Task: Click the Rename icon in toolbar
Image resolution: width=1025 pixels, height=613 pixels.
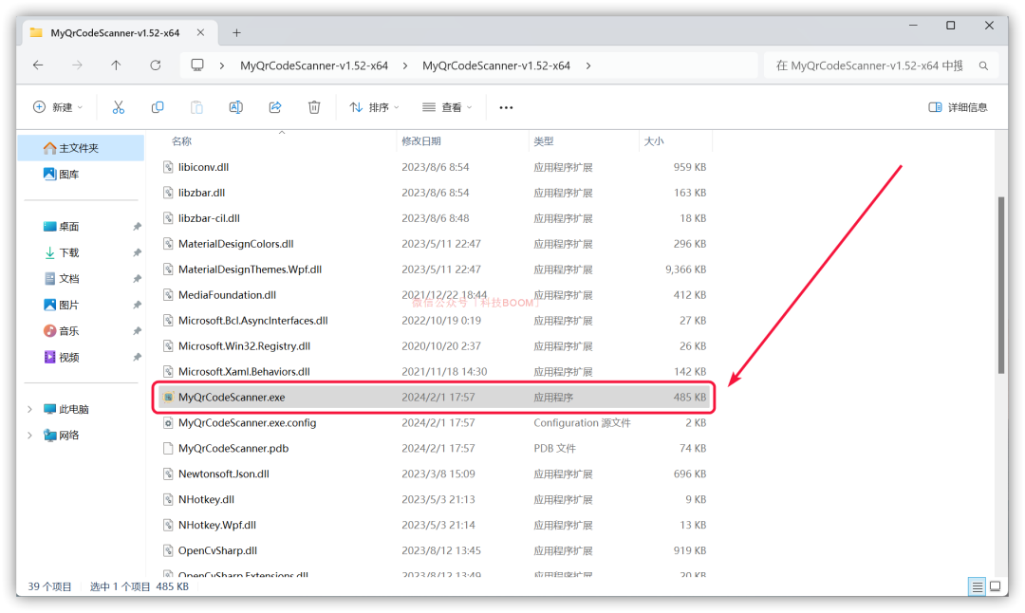Action: coord(236,107)
